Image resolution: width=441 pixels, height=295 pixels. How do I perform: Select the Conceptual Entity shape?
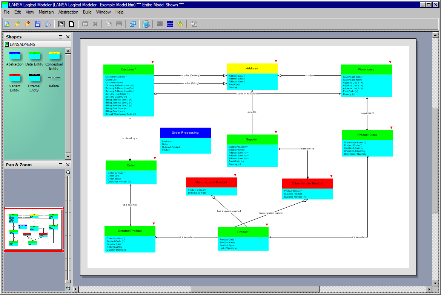(x=54, y=61)
